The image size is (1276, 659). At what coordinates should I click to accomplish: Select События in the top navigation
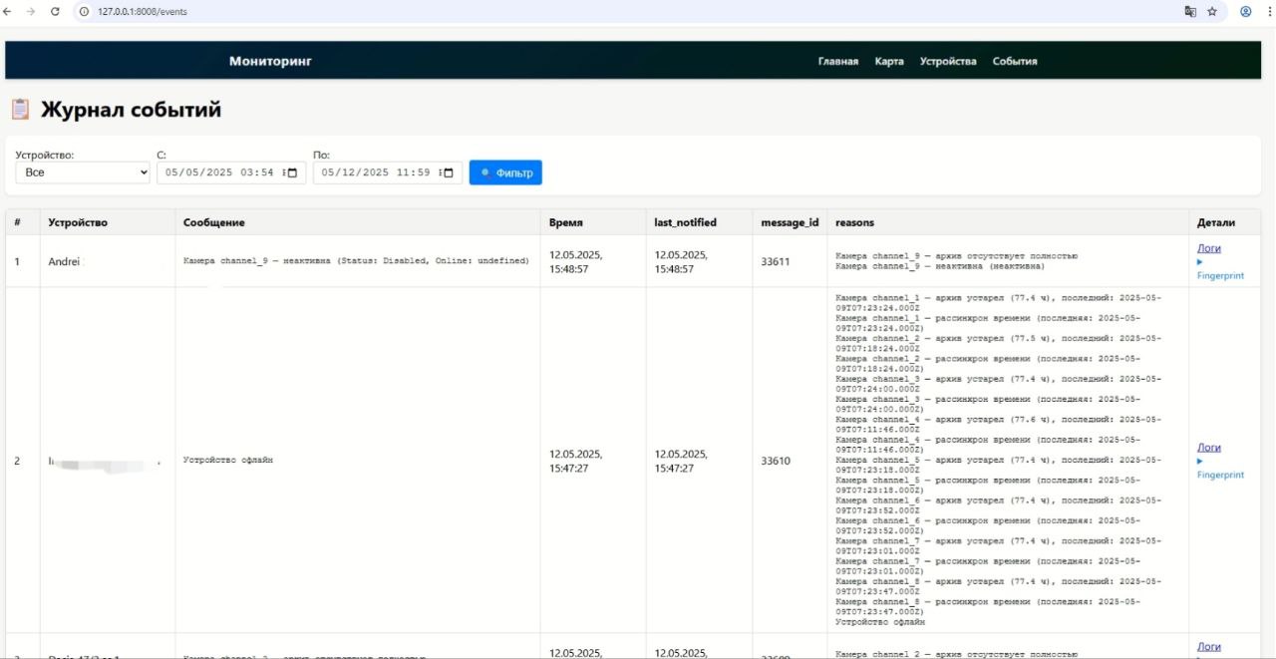tap(1014, 61)
